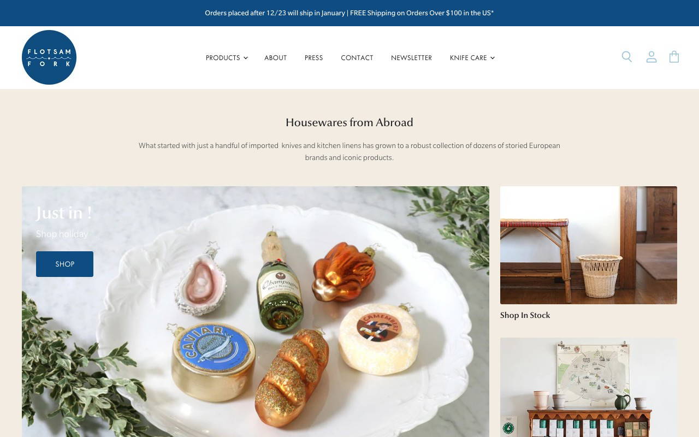This screenshot has width=699, height=437.
Task: Open the Shop In Stock link
Action: pos(525,315)
